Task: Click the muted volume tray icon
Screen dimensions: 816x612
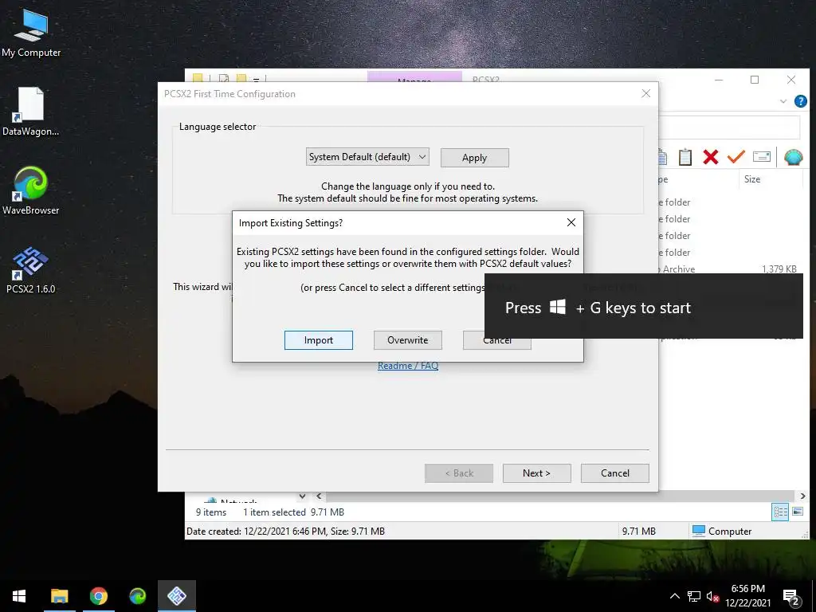Action: pos(712,596)
